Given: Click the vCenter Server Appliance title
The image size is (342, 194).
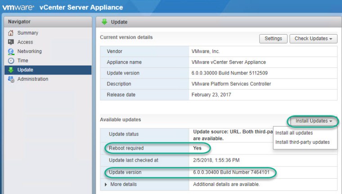Looking at the screenshot, I should [x=81, y=7].
